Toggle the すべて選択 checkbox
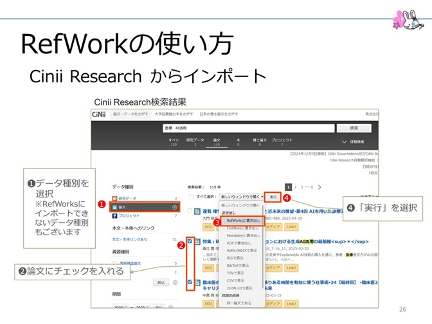Screen dimensions: 432x324 point(191,197)
